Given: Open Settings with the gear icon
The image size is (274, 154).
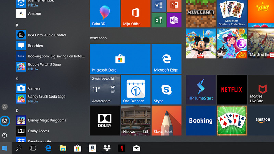Looking at the screenshot, I should pos(5,121).
